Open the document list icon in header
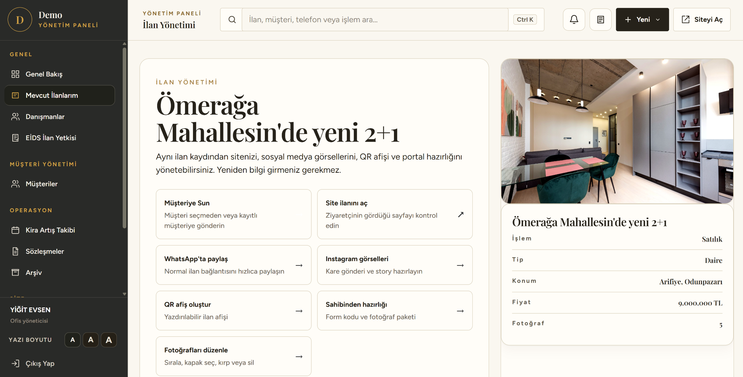743x377 pixels. pos(601,20)
